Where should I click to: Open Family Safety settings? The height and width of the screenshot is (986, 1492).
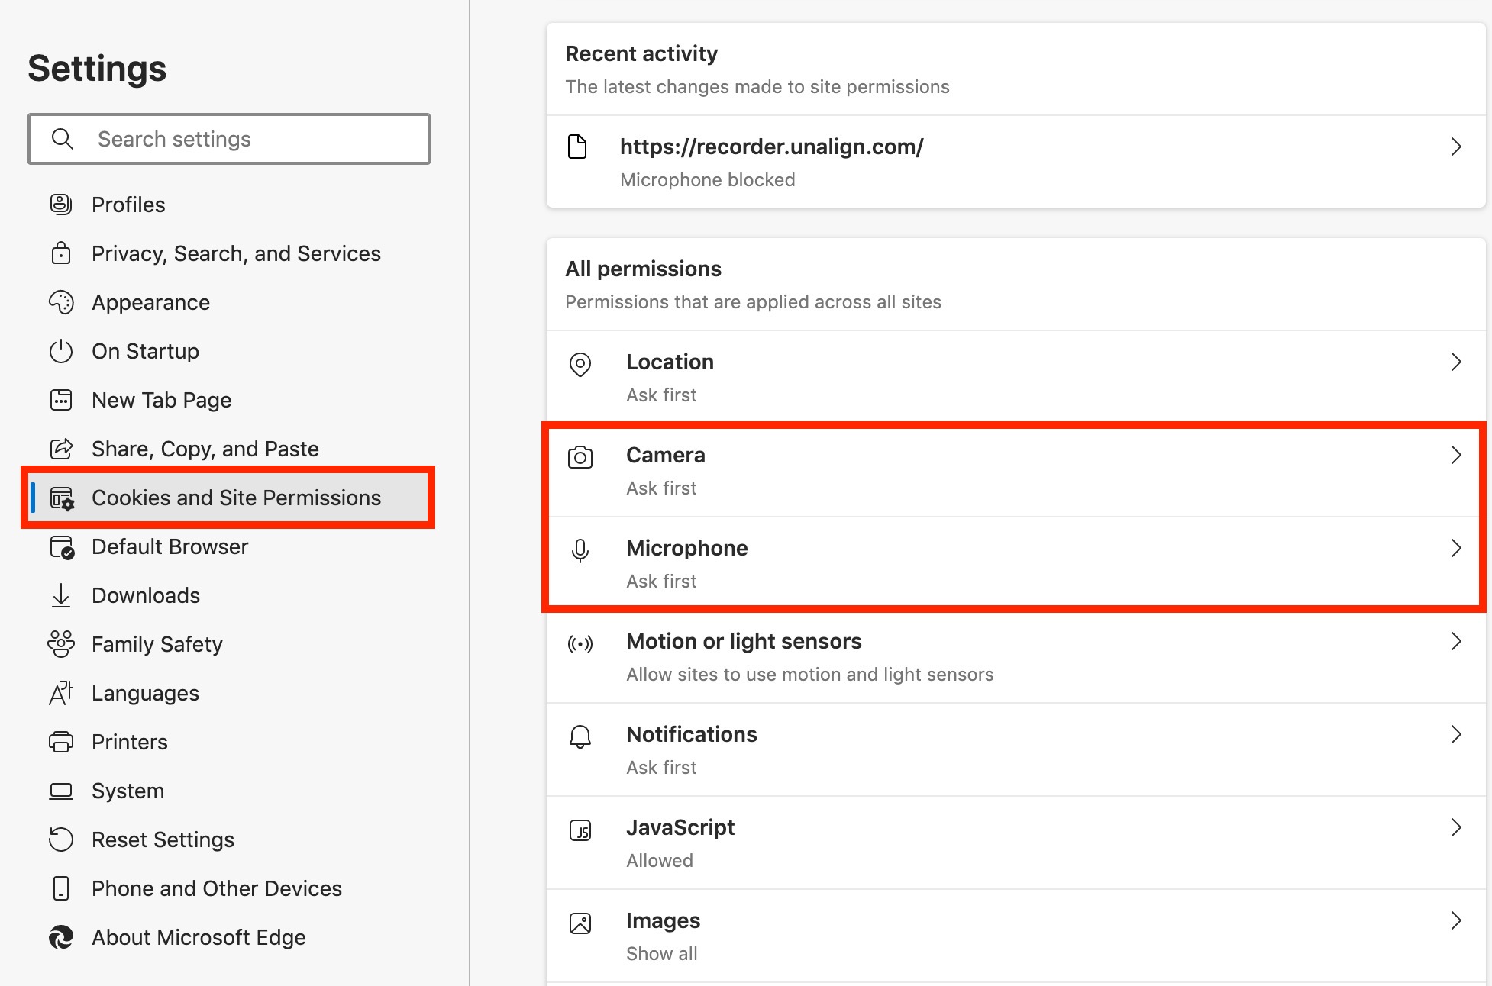pos(229,644)
